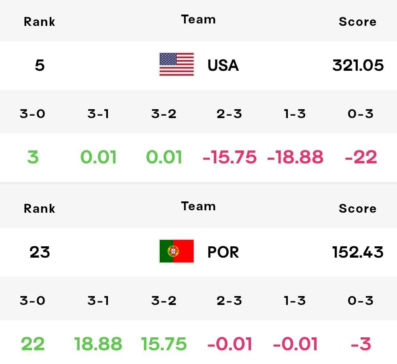Click Portugal's green 22 value for 3-0
The height and width of the screenshot is (364, 397).
point(33,344)
